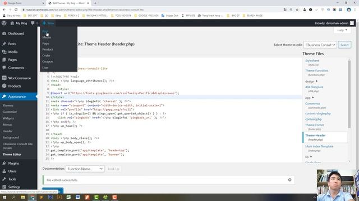
Task: Choose Page from the New menu
Action: [45, 44]
